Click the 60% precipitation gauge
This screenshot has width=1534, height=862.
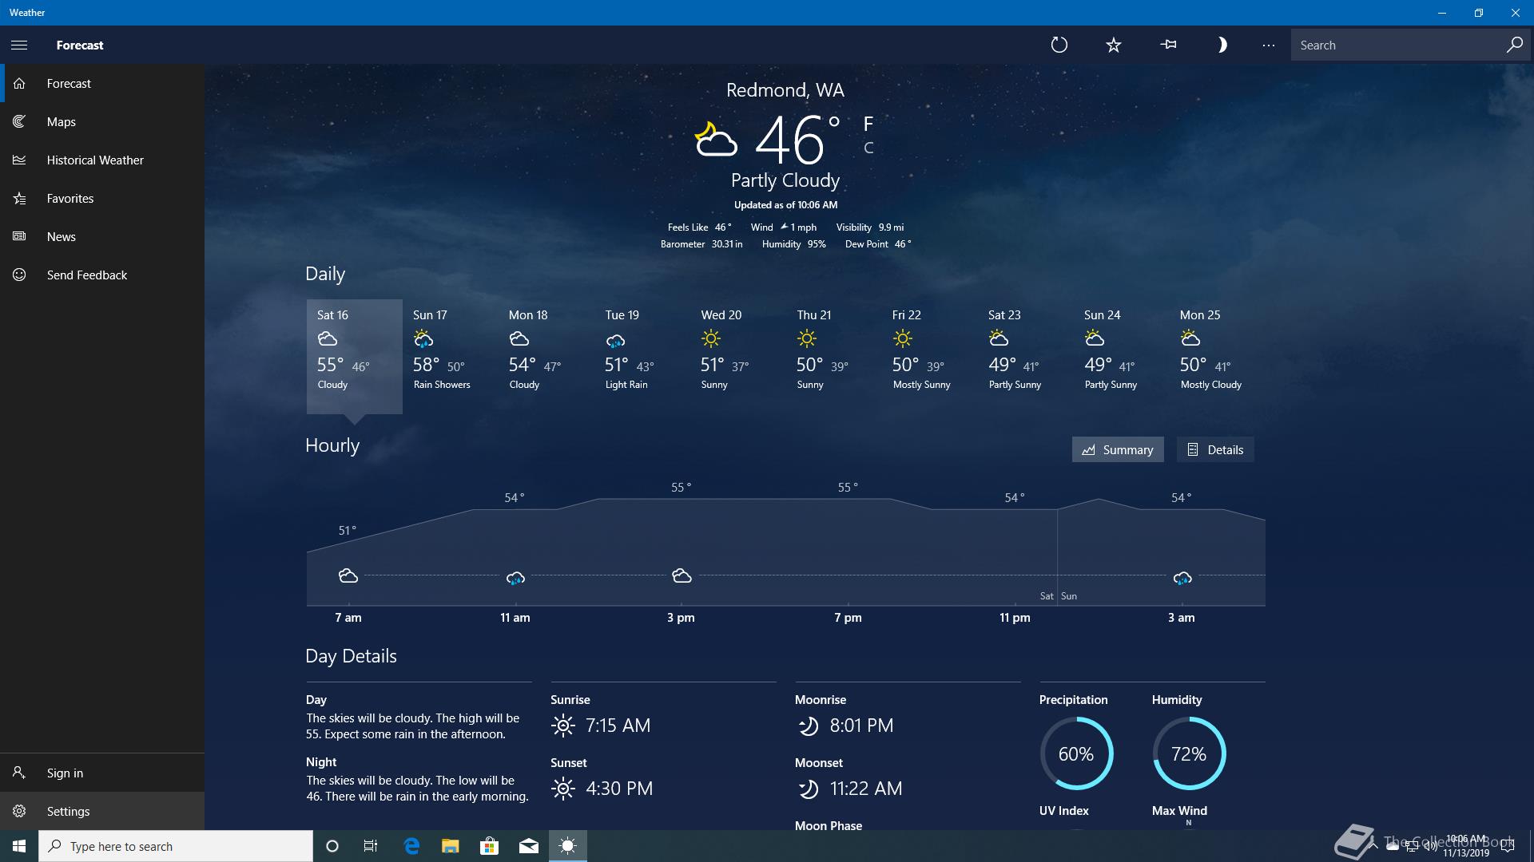click(1076, 753)
